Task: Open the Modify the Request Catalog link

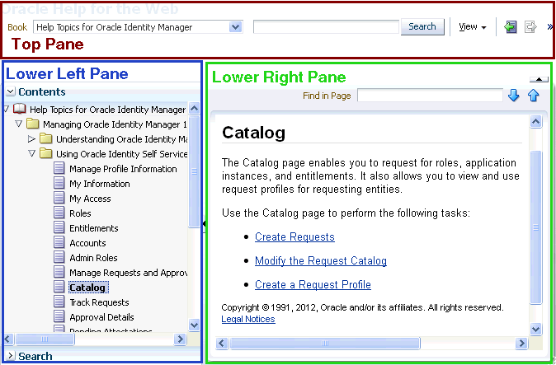Action: point(321,261)
